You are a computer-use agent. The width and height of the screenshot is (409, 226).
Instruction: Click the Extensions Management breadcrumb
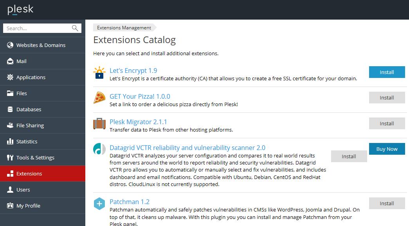pyautogui.click(x=124, y=28)
